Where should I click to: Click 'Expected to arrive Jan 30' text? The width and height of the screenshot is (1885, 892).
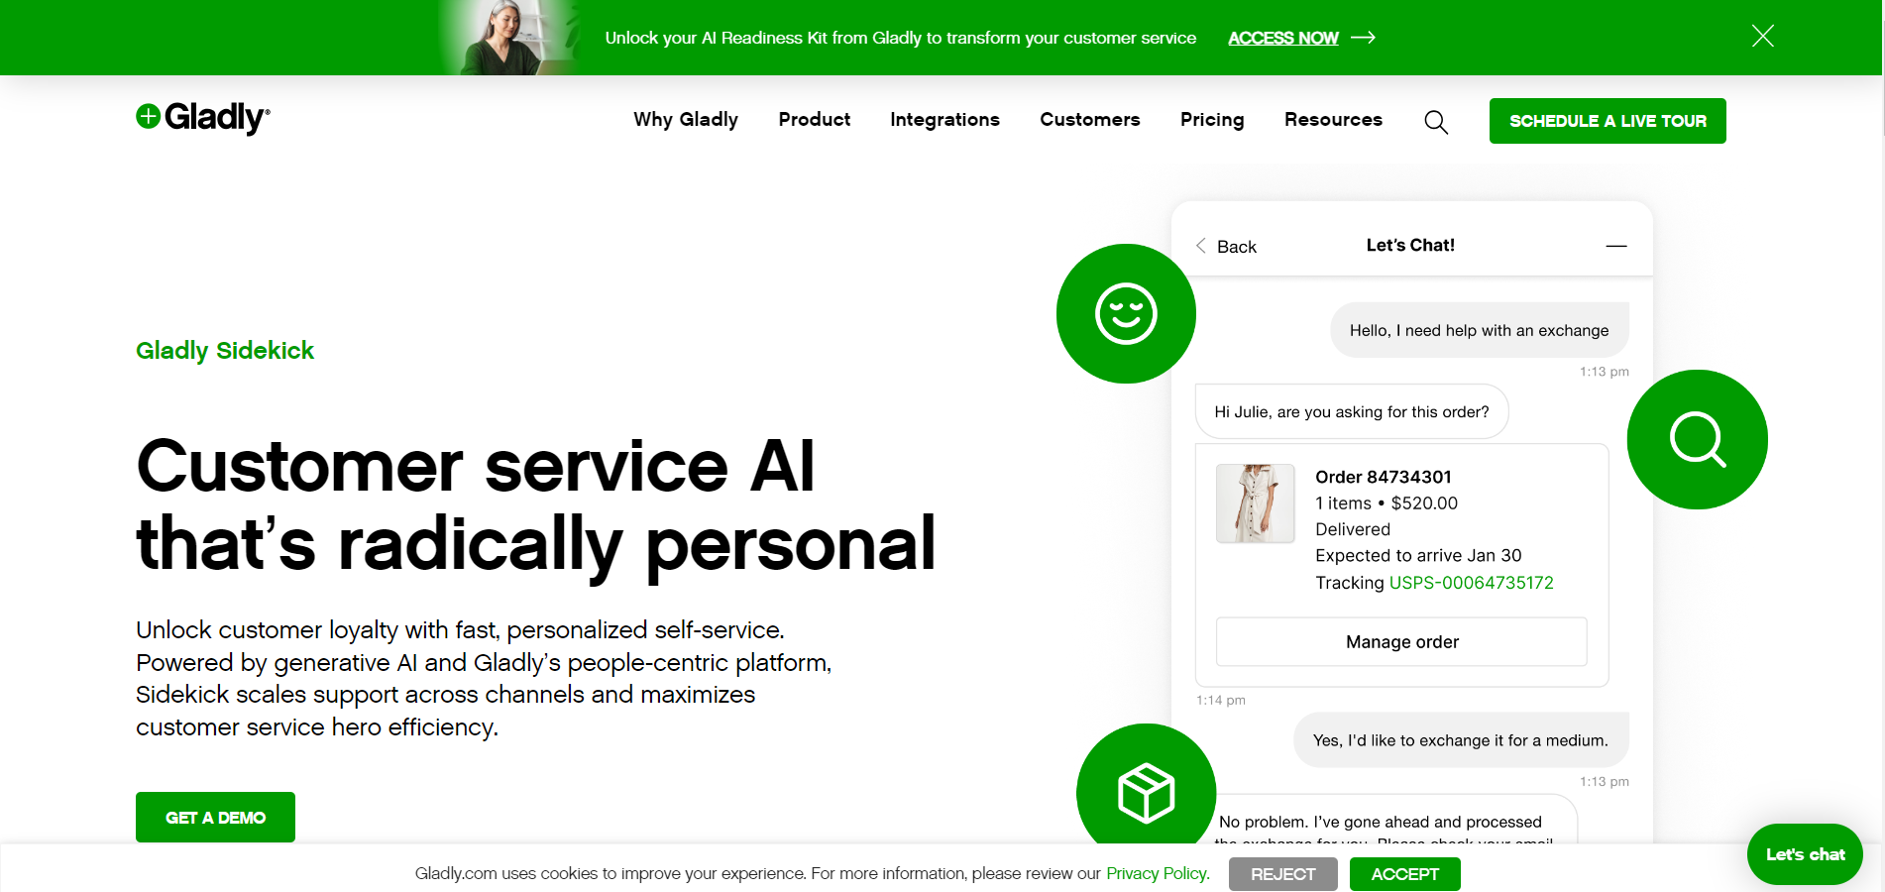(x=1418, y=556)
